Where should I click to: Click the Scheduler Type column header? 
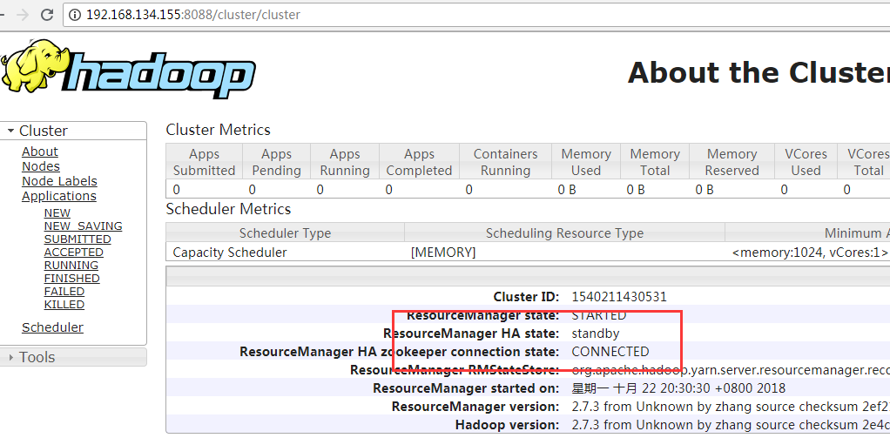(285, 232)
